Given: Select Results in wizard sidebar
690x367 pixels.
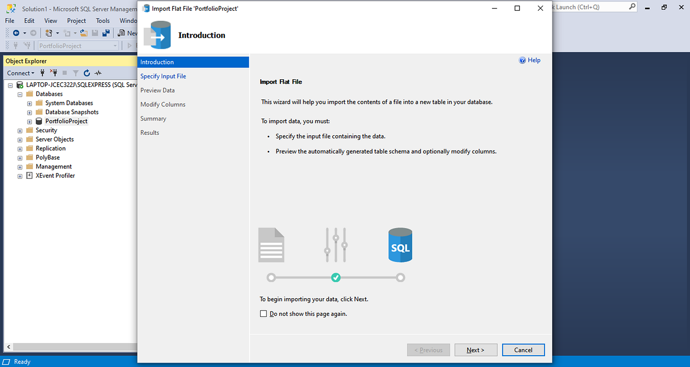Looking at the screenshot, I should (x=150, y=133).
